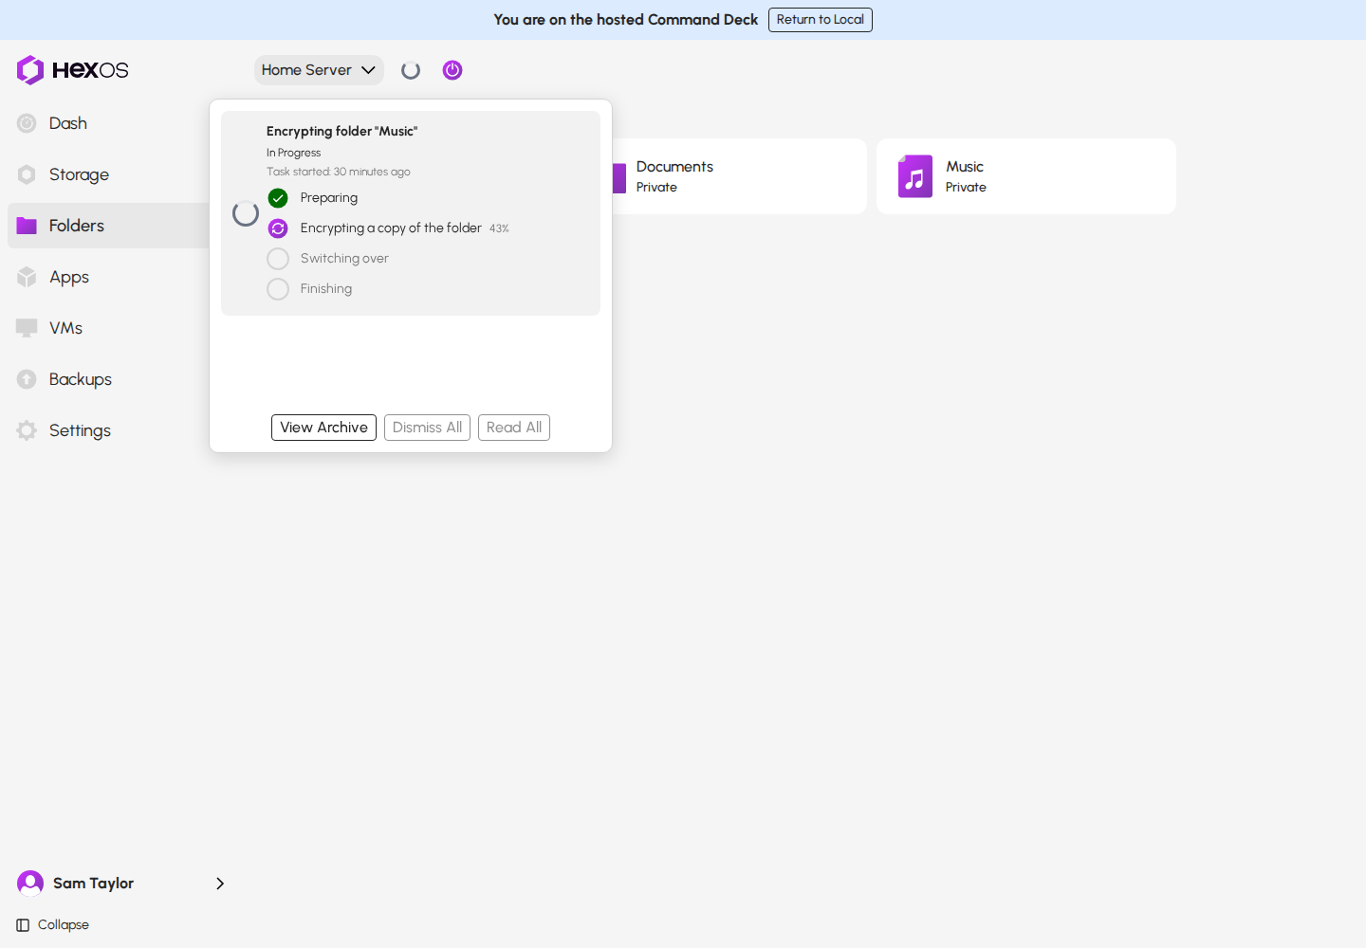
Task: Click the Storage sidebar icon
Action: point(27,174)
